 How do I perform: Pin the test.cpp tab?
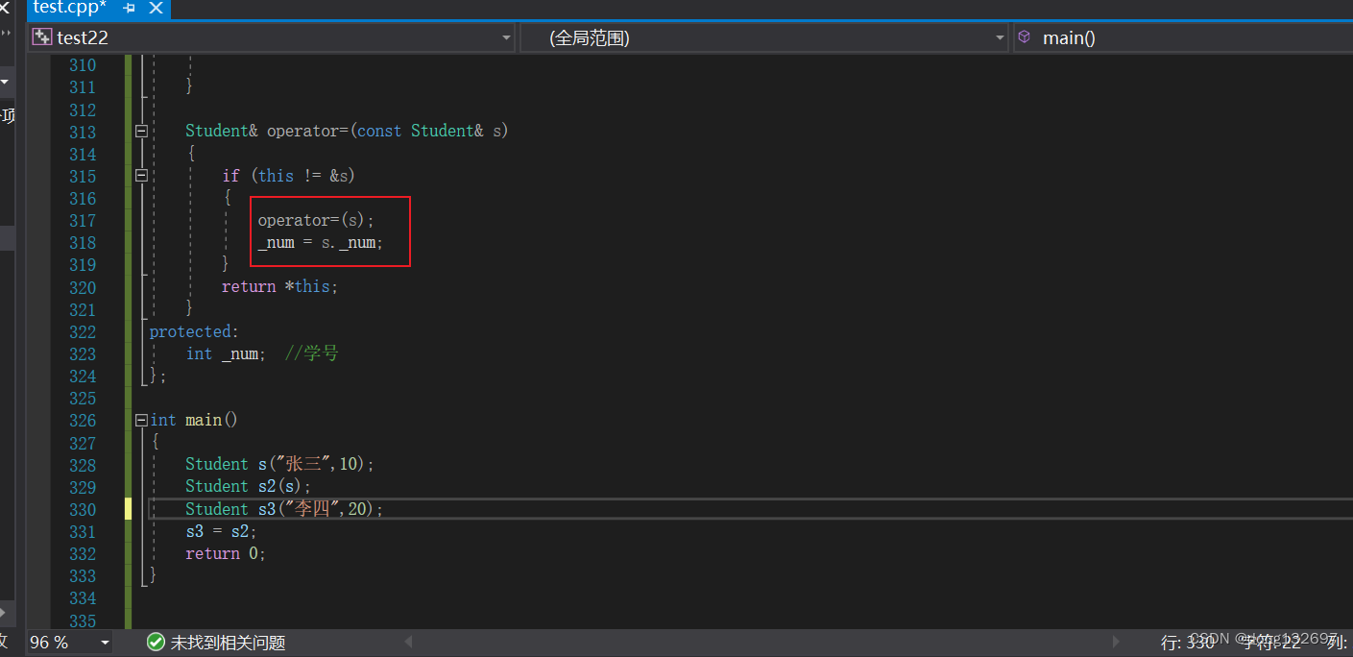pyautogui.click(x=129, y=9)
